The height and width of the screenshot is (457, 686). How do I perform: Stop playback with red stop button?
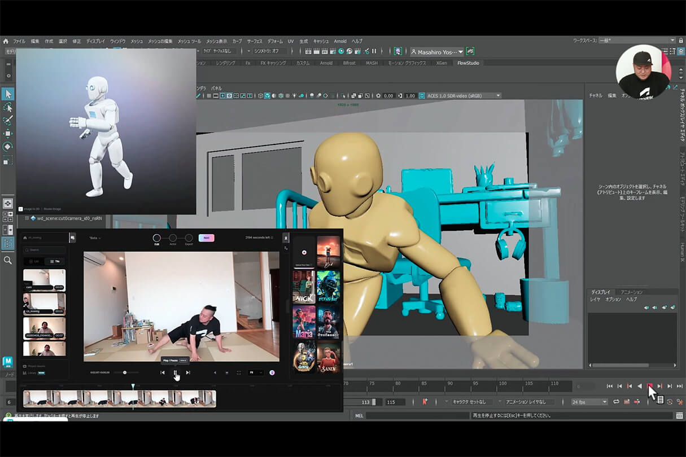click(x=649, y=386)
